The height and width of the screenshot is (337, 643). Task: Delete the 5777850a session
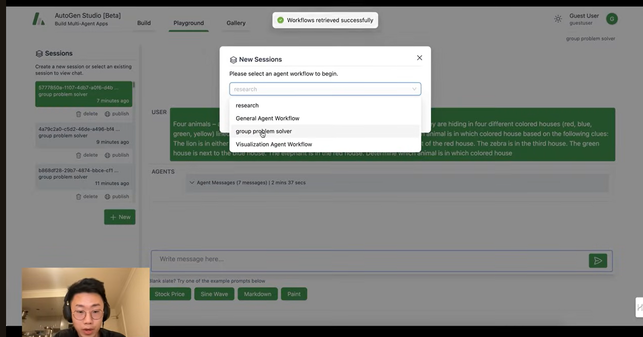coord(87,114)
